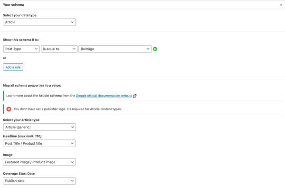
Task: Open the Beiträge value dropdown
Action: 115,49
